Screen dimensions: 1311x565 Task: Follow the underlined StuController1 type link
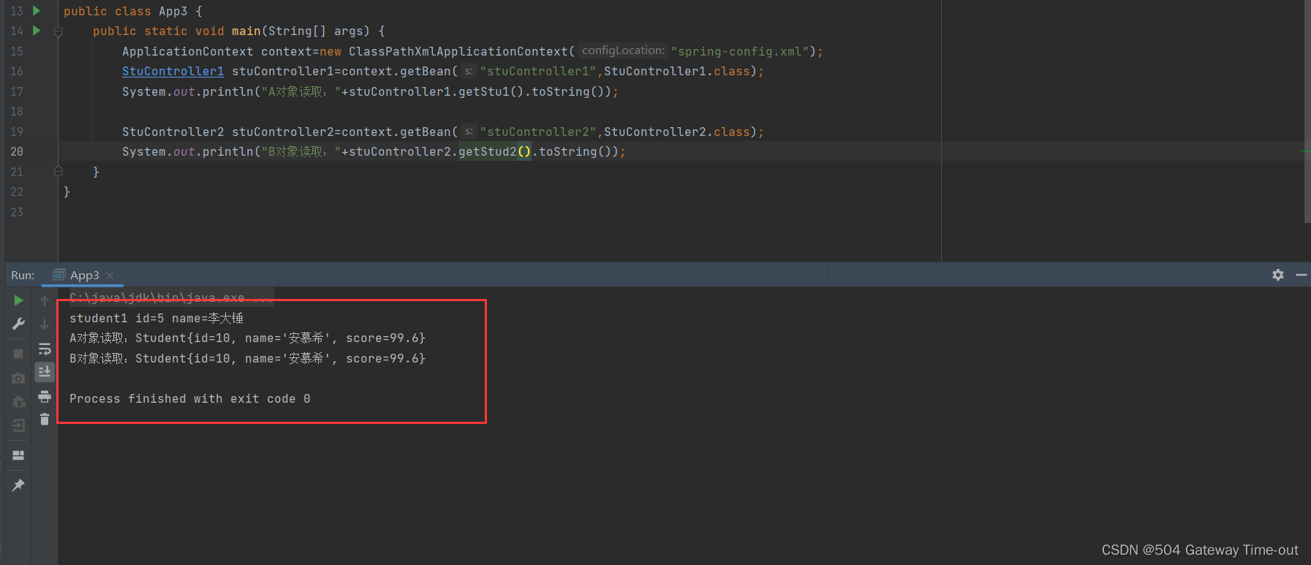click(173, 71)
